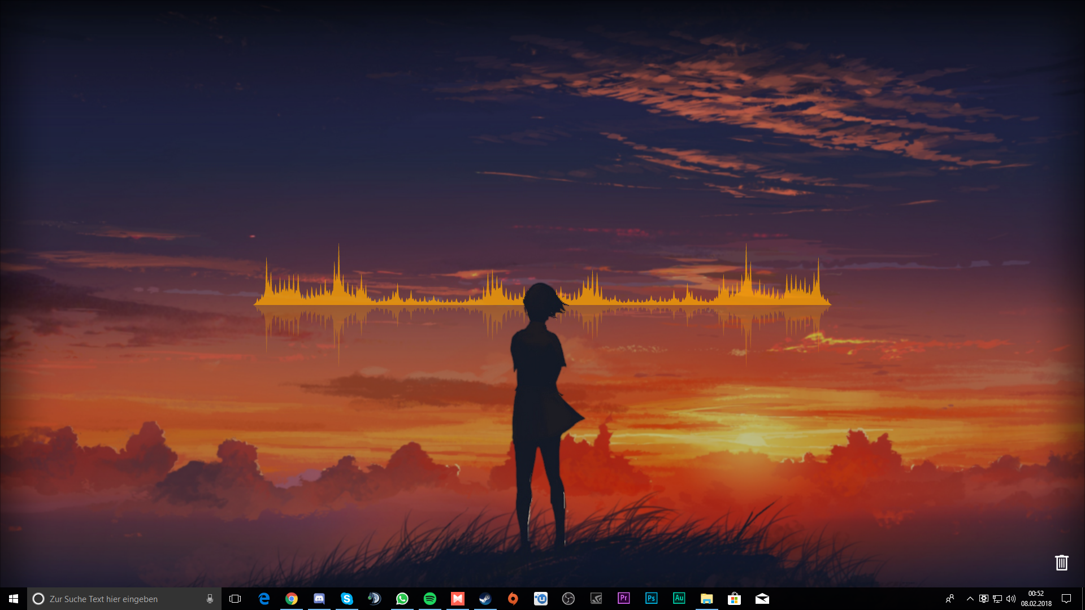1085x610 pixels.
Task: Launch Skype from the taskbar
Action: 347,599
